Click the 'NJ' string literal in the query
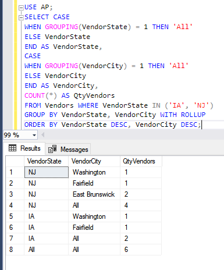 click(201, 105)
